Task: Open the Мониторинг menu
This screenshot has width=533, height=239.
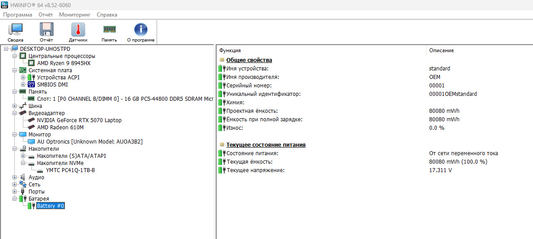Action: click(74, 15)
